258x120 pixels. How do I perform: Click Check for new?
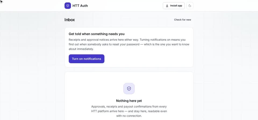(x=182, y=20)
